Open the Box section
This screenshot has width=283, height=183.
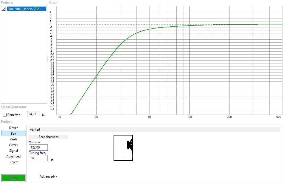[x=14, y=134]
